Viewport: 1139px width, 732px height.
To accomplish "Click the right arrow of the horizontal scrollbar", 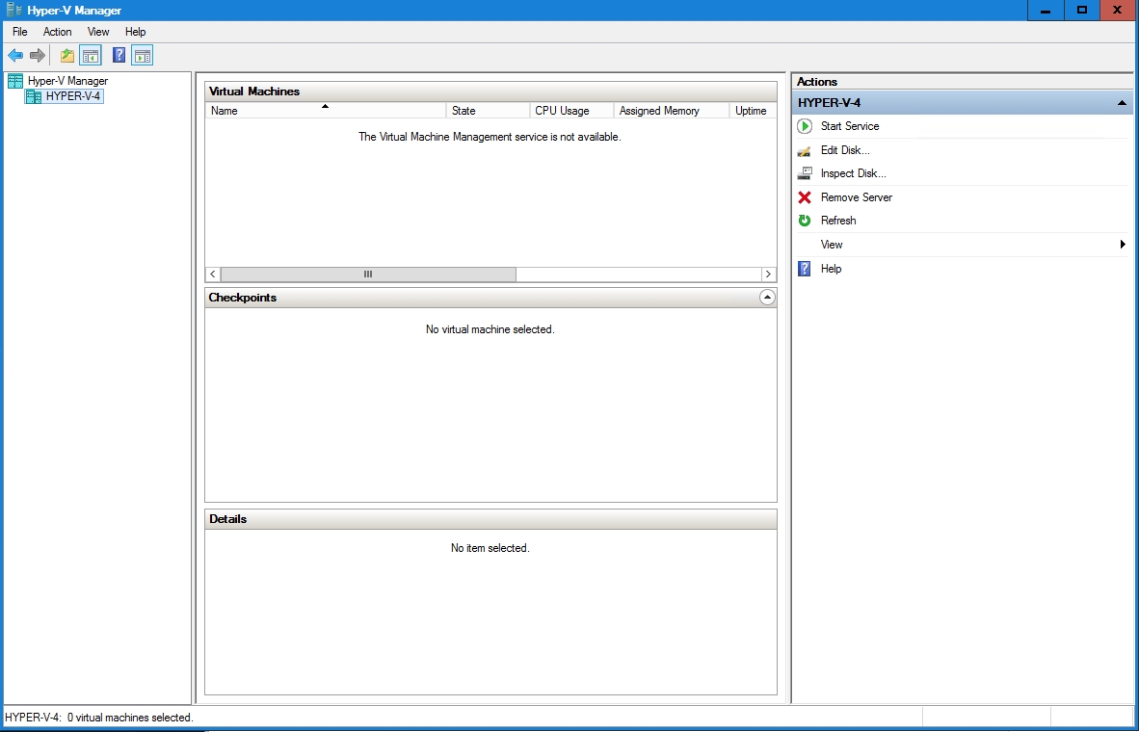I will (x=768, y=274).
